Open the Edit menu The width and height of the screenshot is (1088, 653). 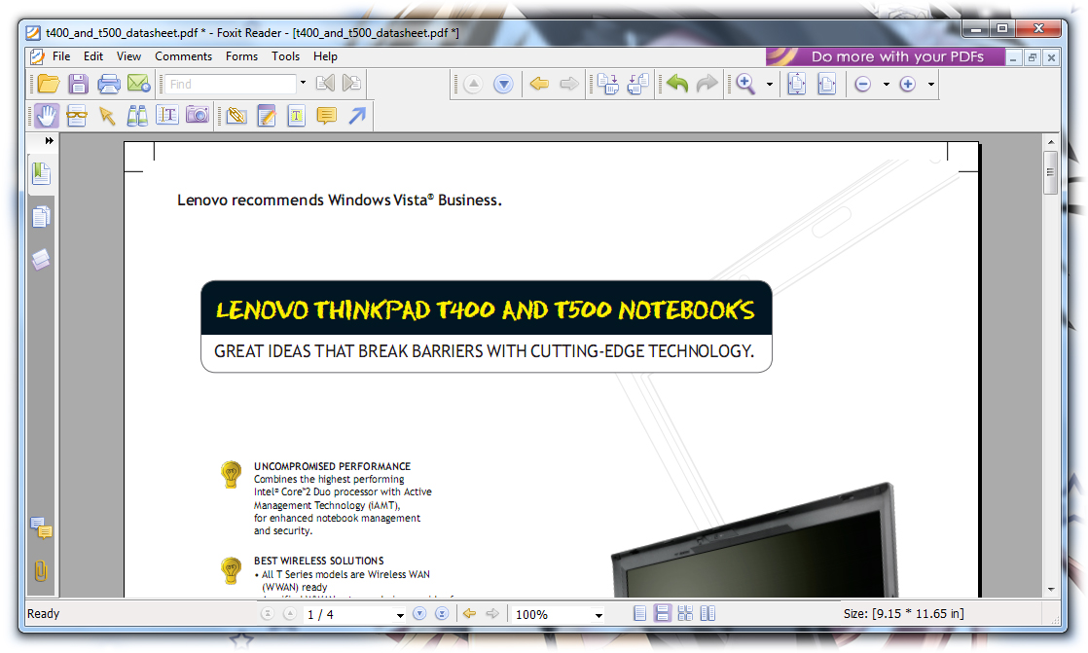[93, 56]
